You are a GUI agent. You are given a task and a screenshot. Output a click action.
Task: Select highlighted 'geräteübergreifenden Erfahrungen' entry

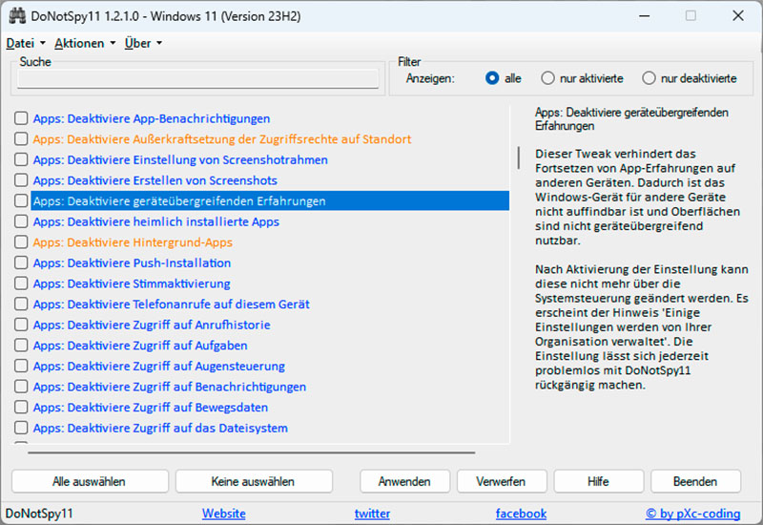270,200
